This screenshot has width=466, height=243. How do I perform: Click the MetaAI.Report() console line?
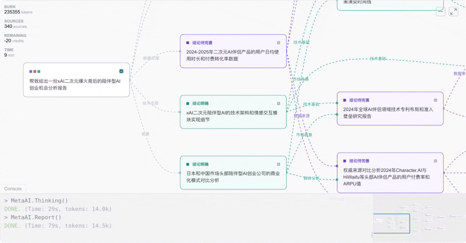(x=33, y=217)
